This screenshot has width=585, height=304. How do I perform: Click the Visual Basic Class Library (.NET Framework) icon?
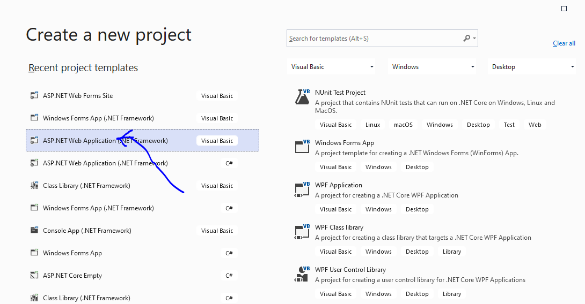point(34,185)
